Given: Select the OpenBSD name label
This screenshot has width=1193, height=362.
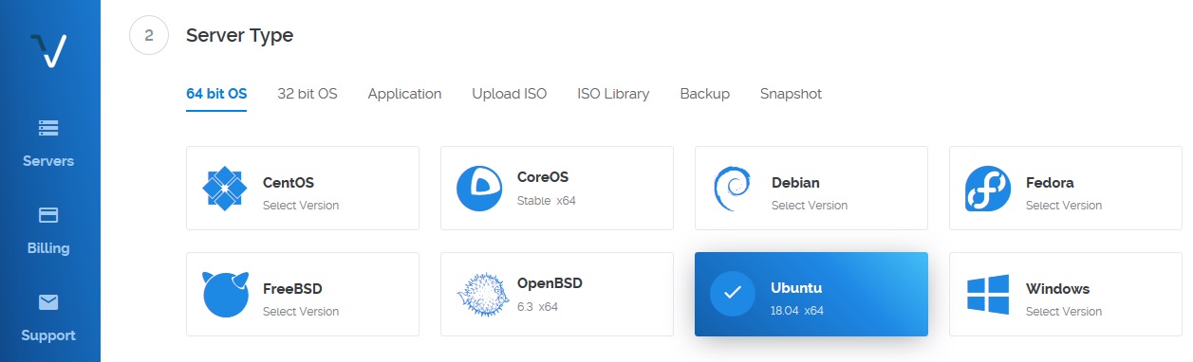Looking at the screenshot, I should (550, 283).
